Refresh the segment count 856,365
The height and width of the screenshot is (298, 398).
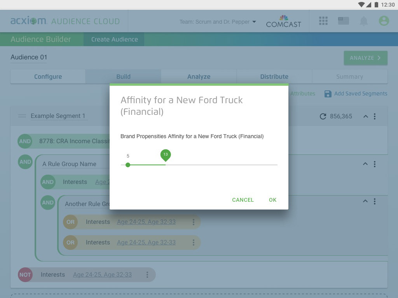(323, 116)
